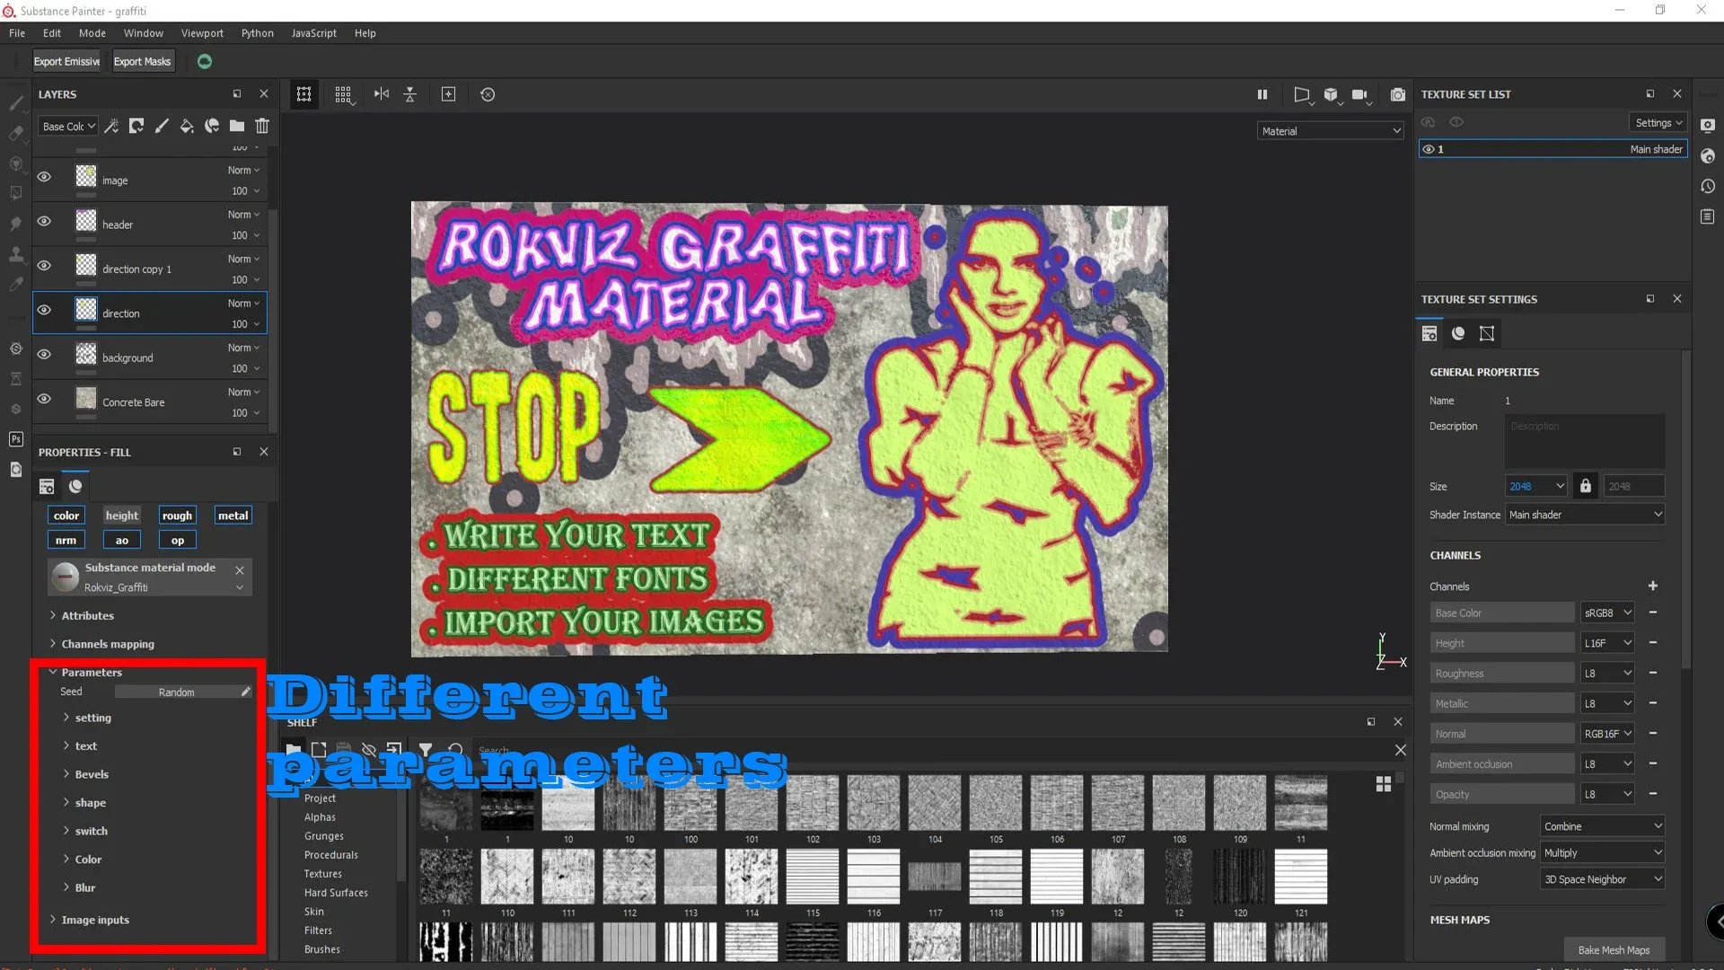1724x970 pixels.
Task: Select the Grunges shelf category
Action: tap(324, 836)
